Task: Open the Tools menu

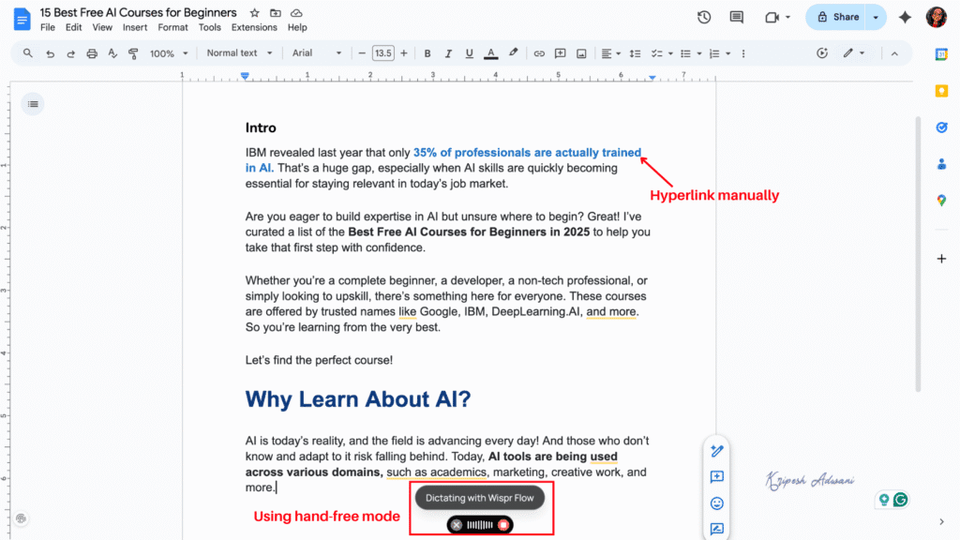Action: pos(209,27)
